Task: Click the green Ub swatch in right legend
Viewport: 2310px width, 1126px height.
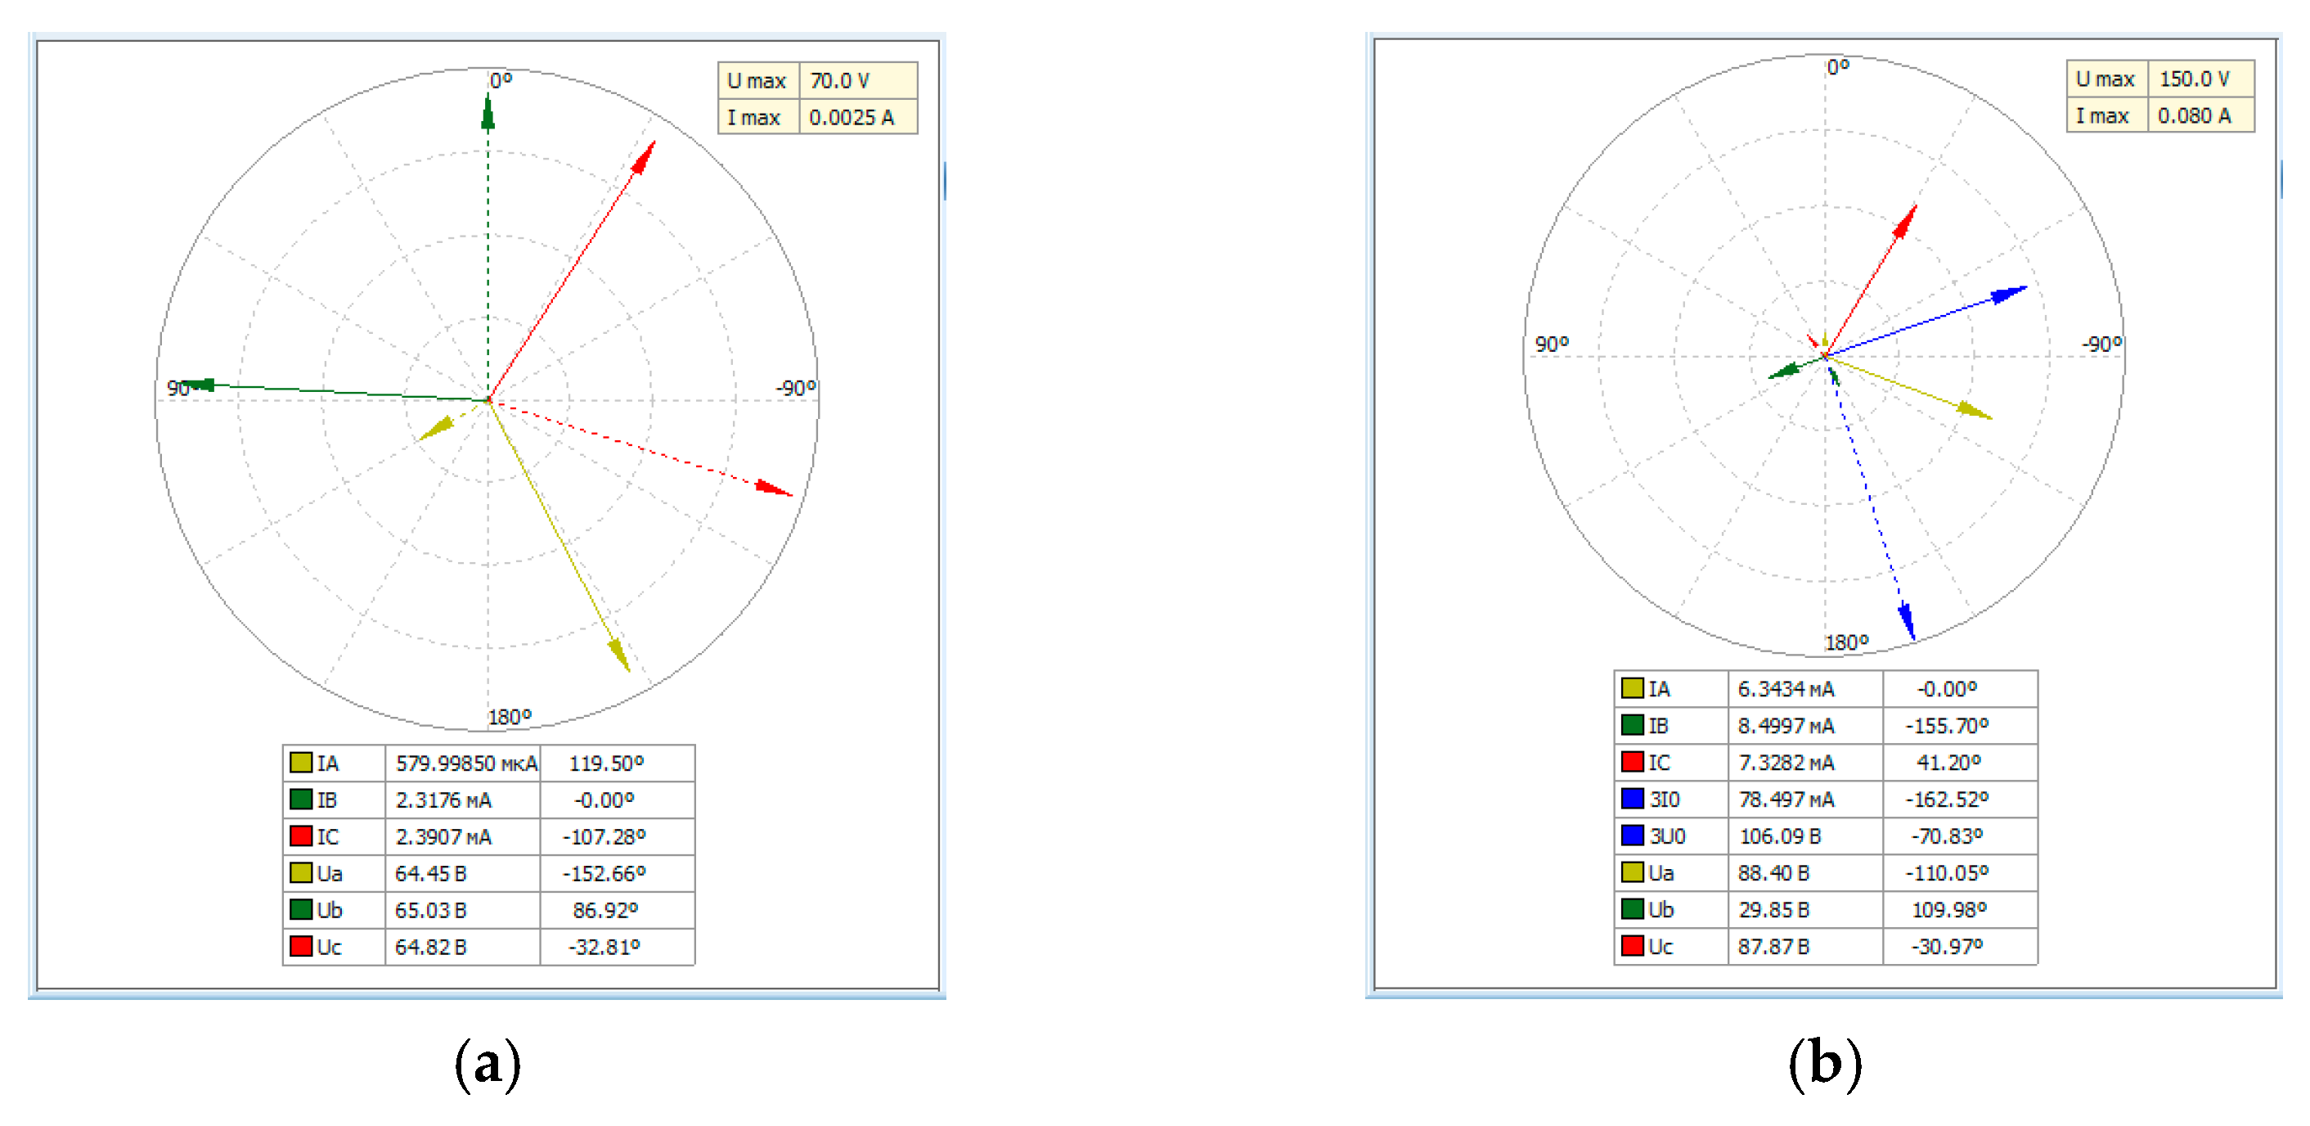Action: [x=1632, y=908]
